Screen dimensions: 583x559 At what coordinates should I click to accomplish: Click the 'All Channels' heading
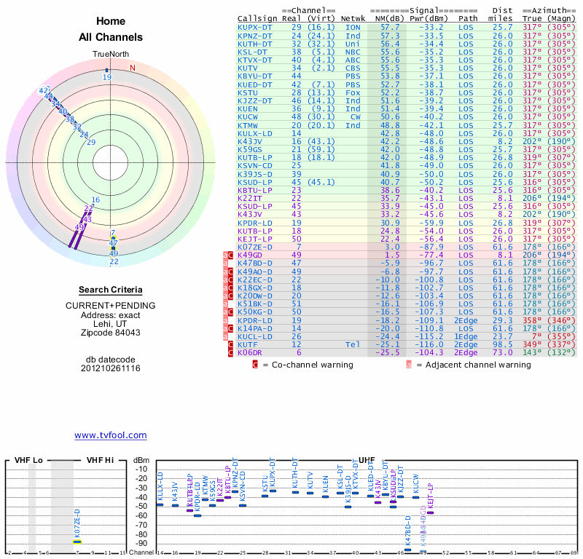pos(111,37)
